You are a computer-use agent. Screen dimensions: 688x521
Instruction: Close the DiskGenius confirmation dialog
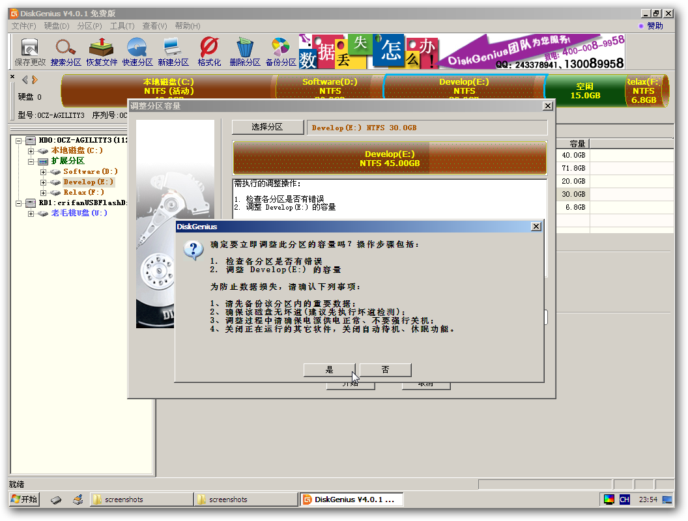coord(536,226)
